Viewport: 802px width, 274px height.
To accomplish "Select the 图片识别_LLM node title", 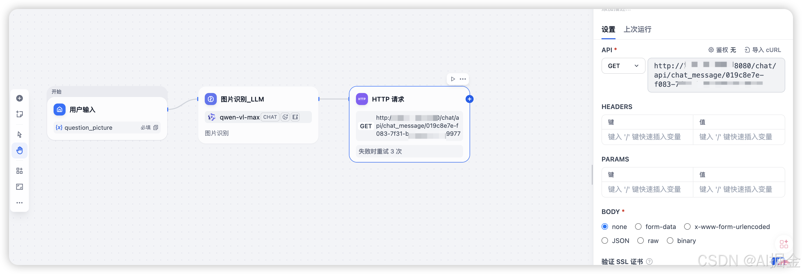I will click(x=242, y=99).
